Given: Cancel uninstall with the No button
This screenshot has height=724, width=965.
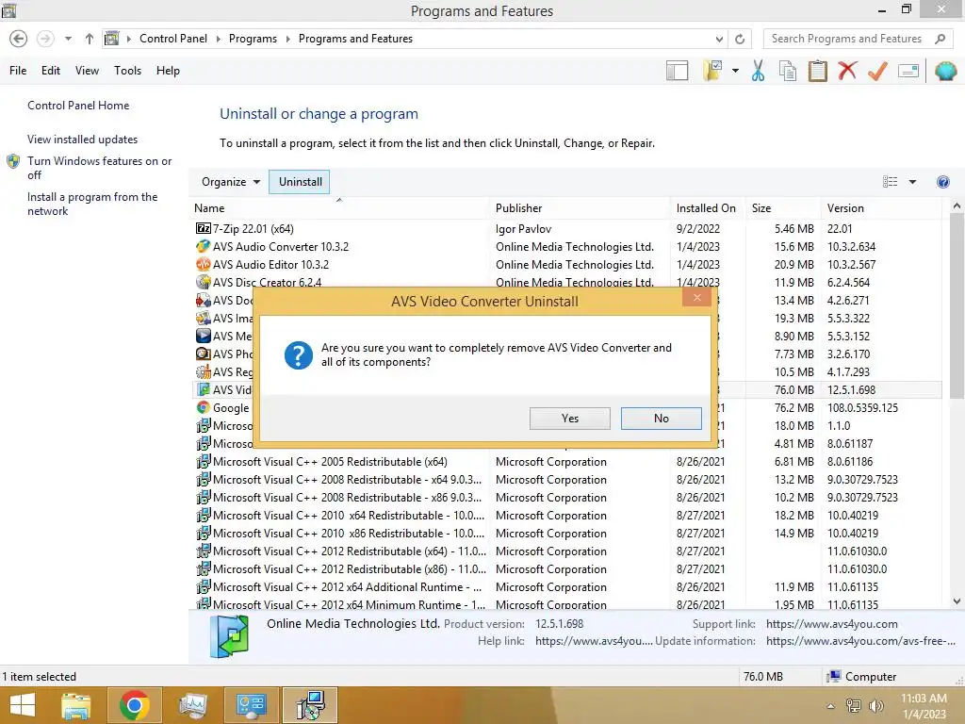Looking at the screenshot, I should pyautogui.click(x=661, y=418).
